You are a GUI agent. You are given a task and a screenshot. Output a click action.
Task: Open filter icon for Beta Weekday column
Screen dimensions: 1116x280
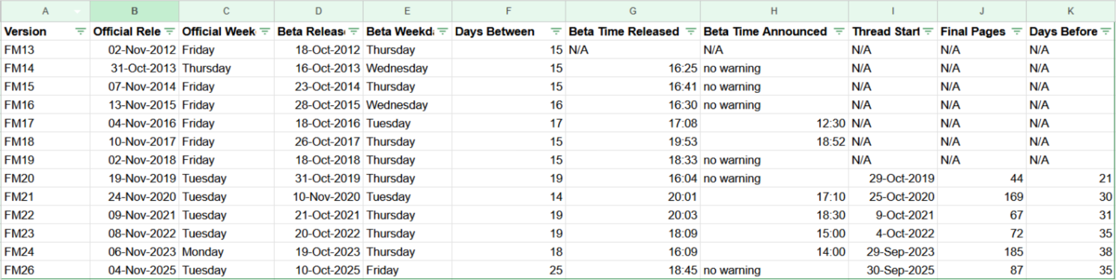[443, 32]
